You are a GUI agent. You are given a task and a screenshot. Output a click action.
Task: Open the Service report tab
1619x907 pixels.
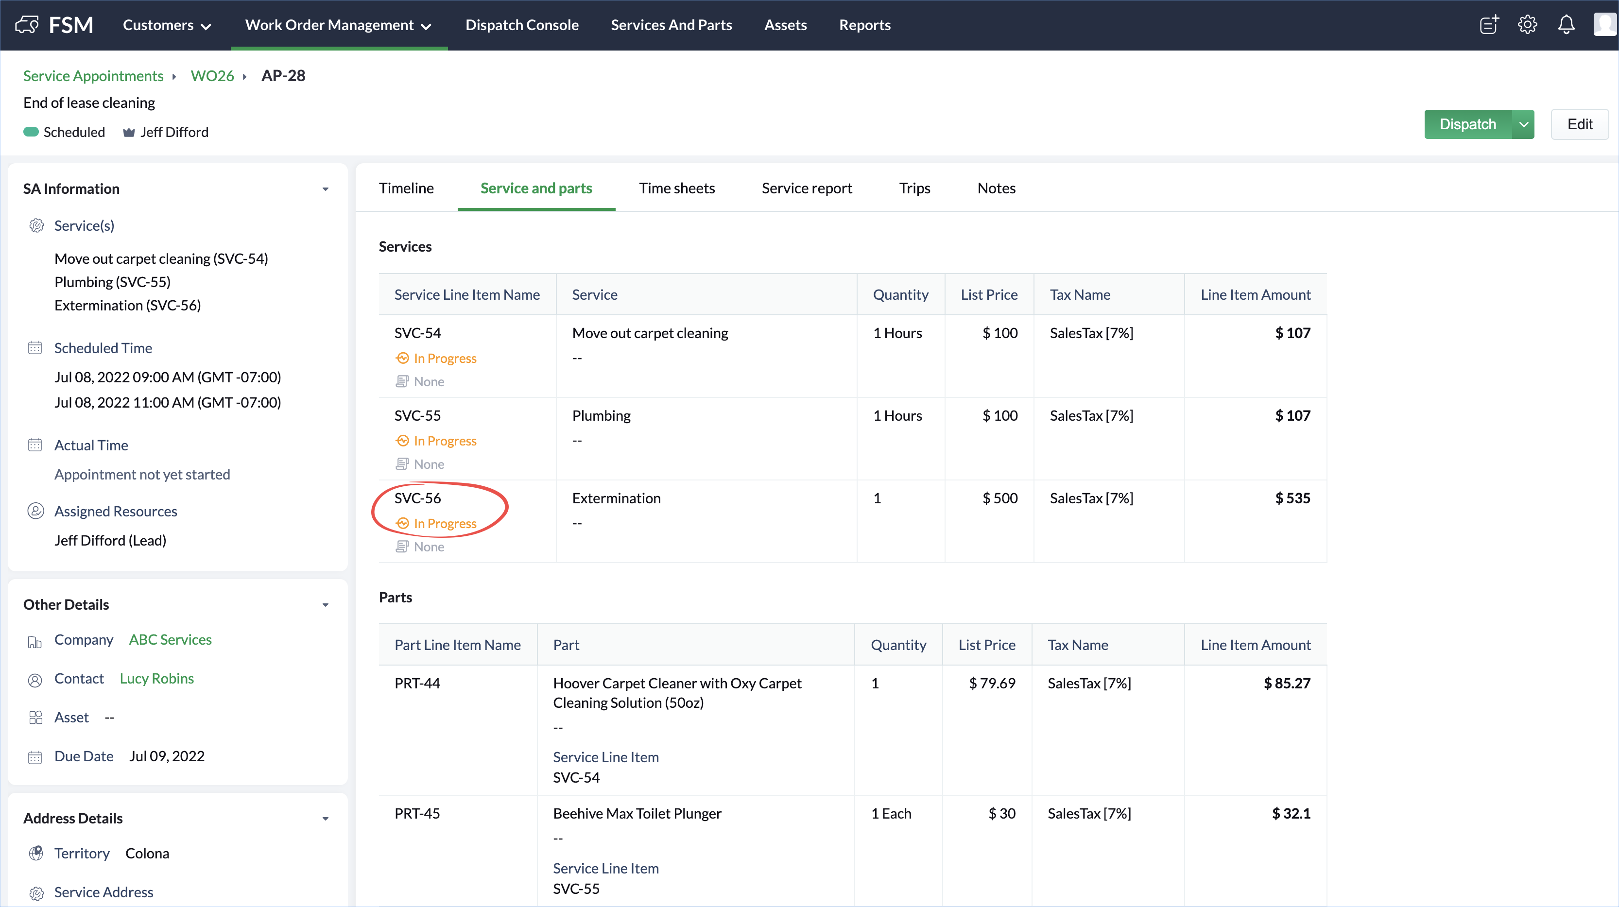click(x=807, y=188)
